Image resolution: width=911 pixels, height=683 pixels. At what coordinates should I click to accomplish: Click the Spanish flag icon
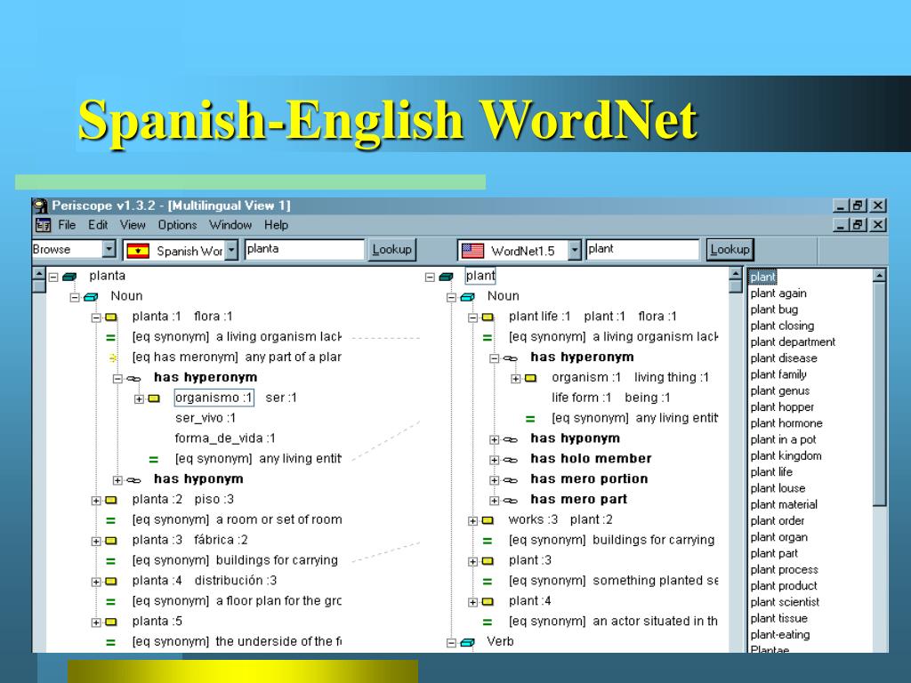138,251
